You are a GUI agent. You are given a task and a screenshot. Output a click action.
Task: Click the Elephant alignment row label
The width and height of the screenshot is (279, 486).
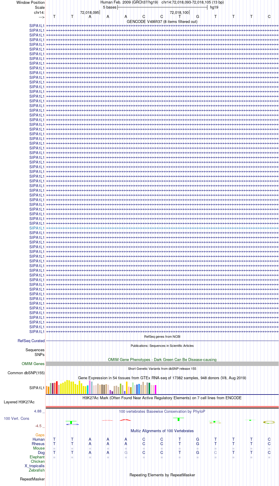click(x=37, y=457)
